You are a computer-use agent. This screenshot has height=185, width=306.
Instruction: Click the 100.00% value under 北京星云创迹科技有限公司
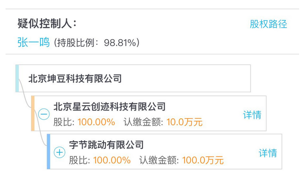96,122
